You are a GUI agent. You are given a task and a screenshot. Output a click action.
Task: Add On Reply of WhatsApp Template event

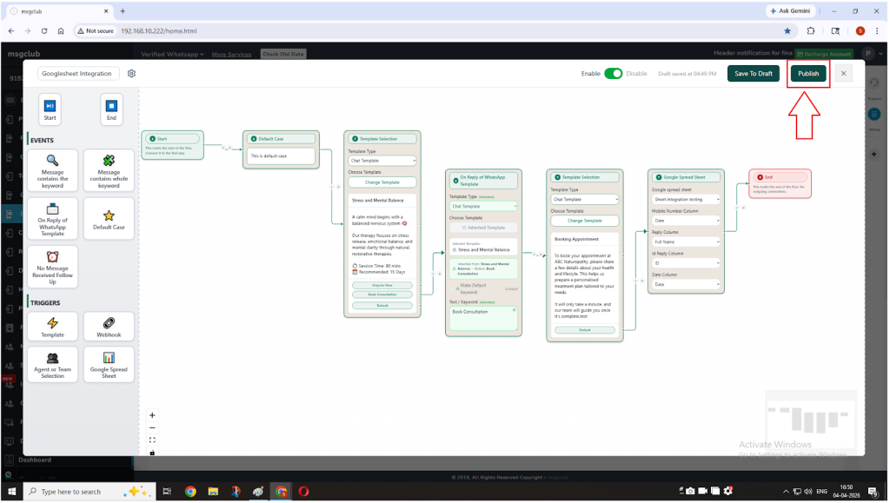52,220
